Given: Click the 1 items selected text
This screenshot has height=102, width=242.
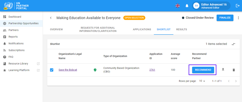Looking at the screenshot, I should (x=216, y=44).
